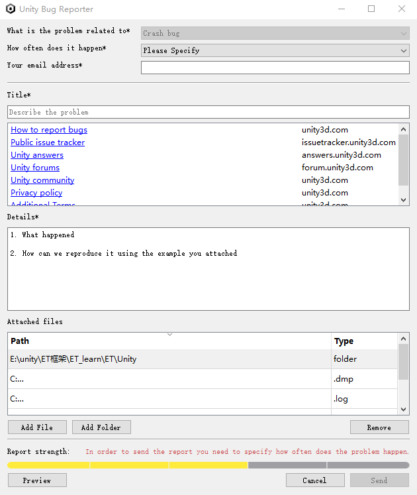Click the Title 'Describe the problem' field
The width and height of the screenshot is (417, 495).
[208, 112]
